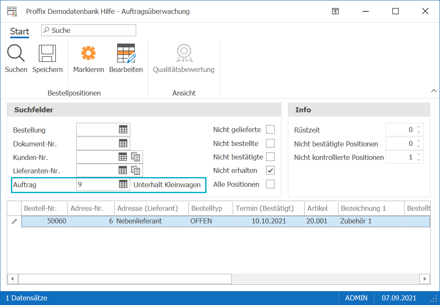Open lookup grid for Dokument-Nr. field
The image size is (440, 305).
(123, 143)
